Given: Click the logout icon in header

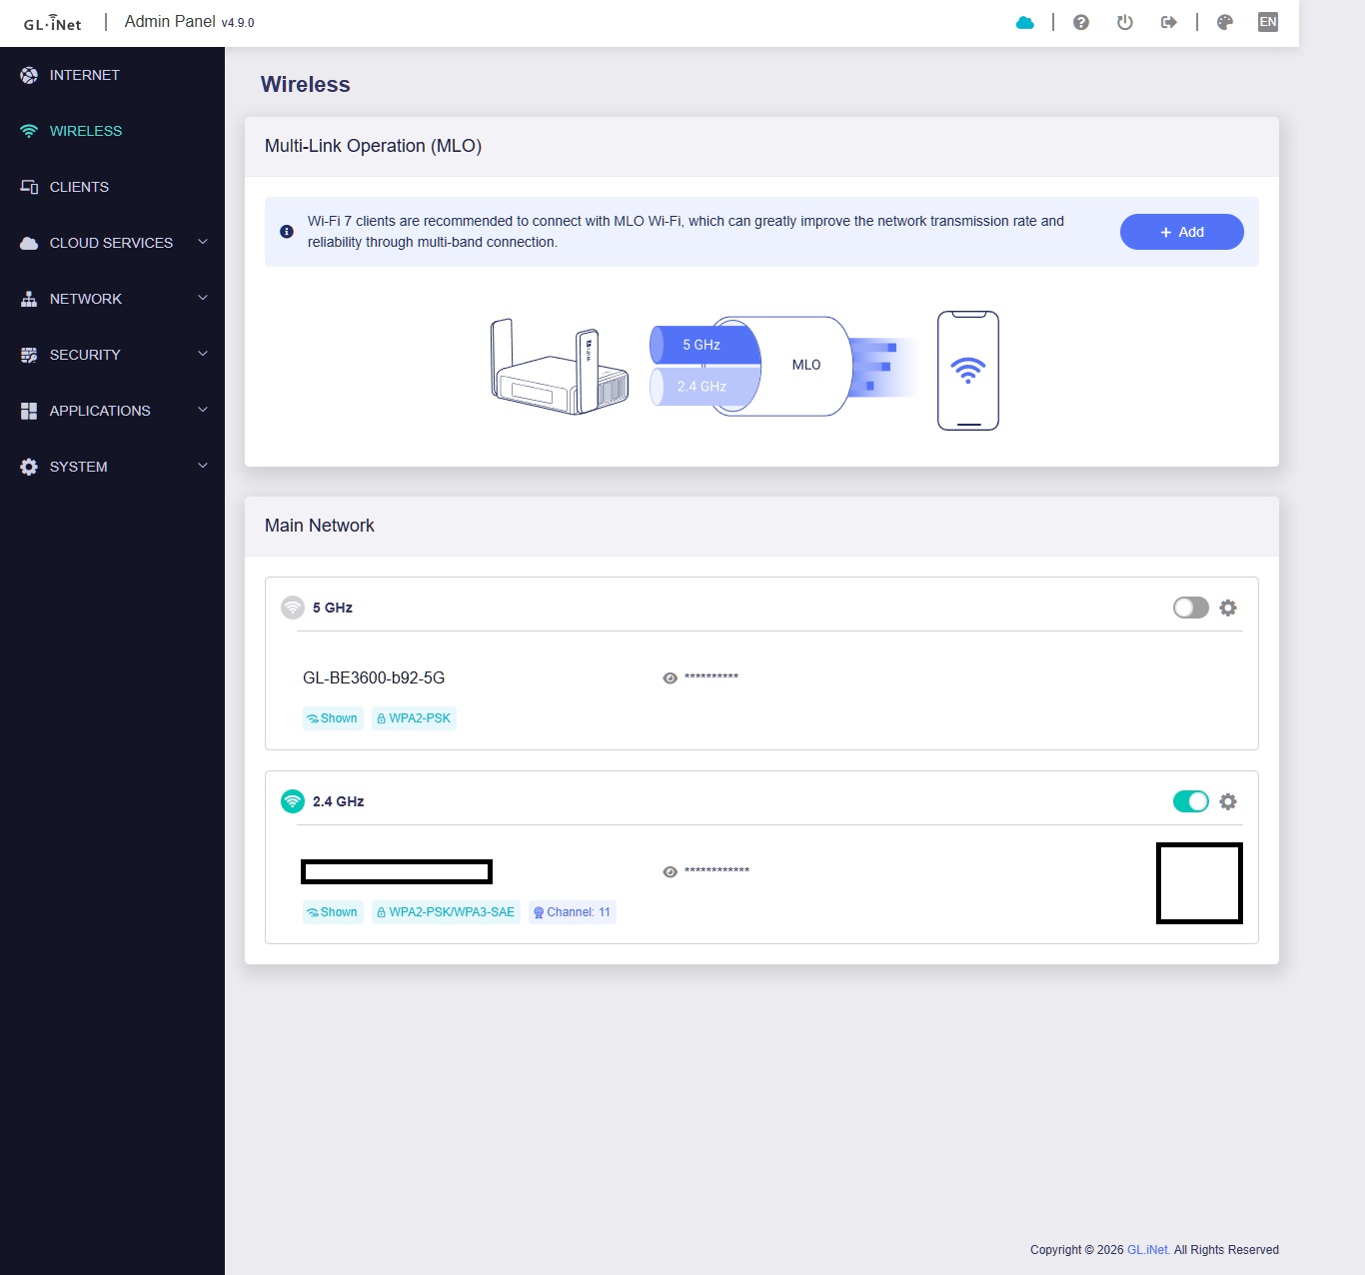Looking at the screenshot, I should pos(1168,22).
